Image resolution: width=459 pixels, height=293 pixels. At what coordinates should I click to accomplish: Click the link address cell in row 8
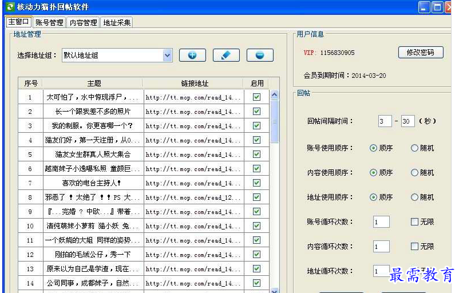click(x=193, y=197)
